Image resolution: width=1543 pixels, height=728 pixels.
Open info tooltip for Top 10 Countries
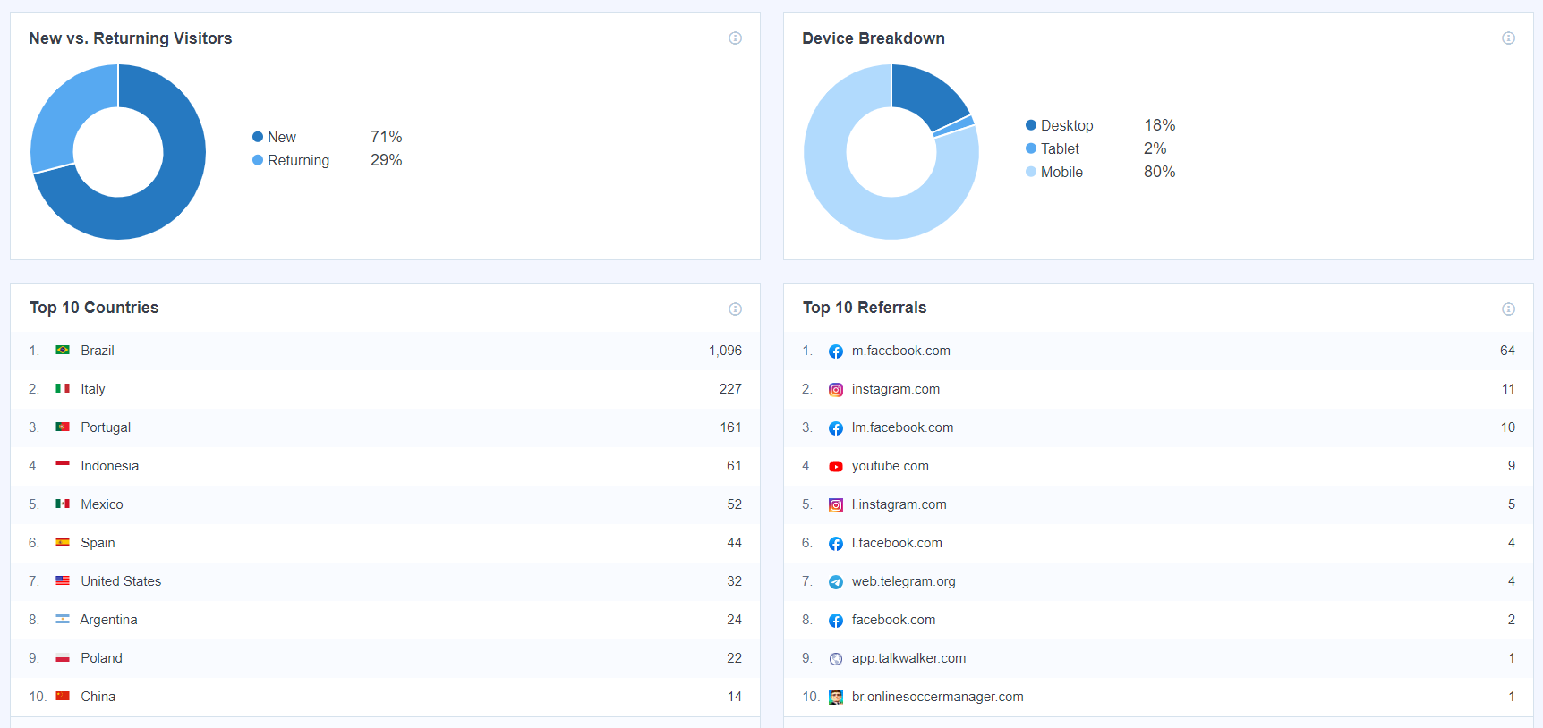click(x=735, y=309)
